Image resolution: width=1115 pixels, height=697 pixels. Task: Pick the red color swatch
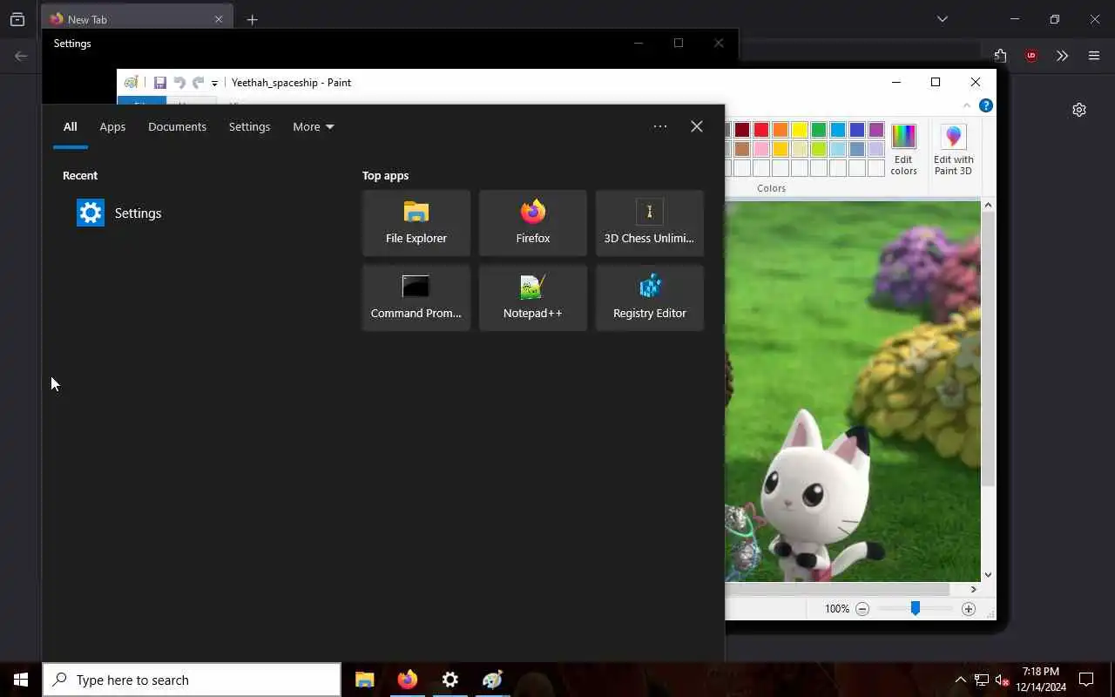(x=761, y=130)
